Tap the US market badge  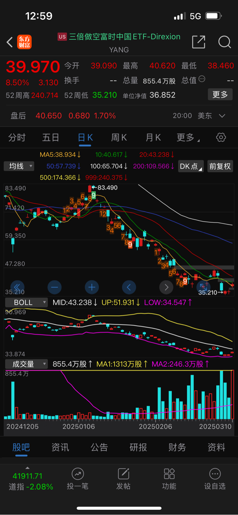[62, 37]
